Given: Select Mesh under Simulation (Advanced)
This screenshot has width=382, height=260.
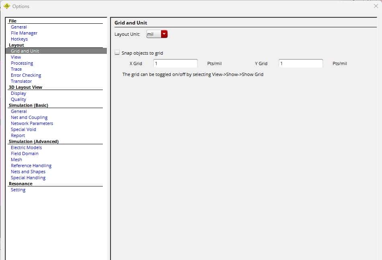Looking at the screenshot, I should [16, 160].
